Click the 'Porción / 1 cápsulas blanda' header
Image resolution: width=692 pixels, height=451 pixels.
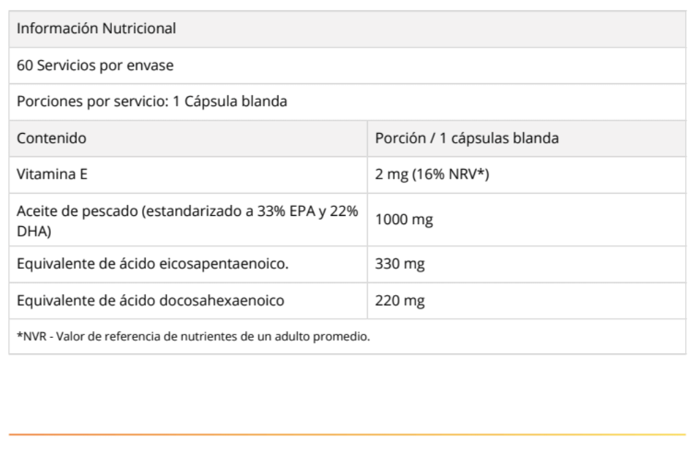tap(466, 138)
